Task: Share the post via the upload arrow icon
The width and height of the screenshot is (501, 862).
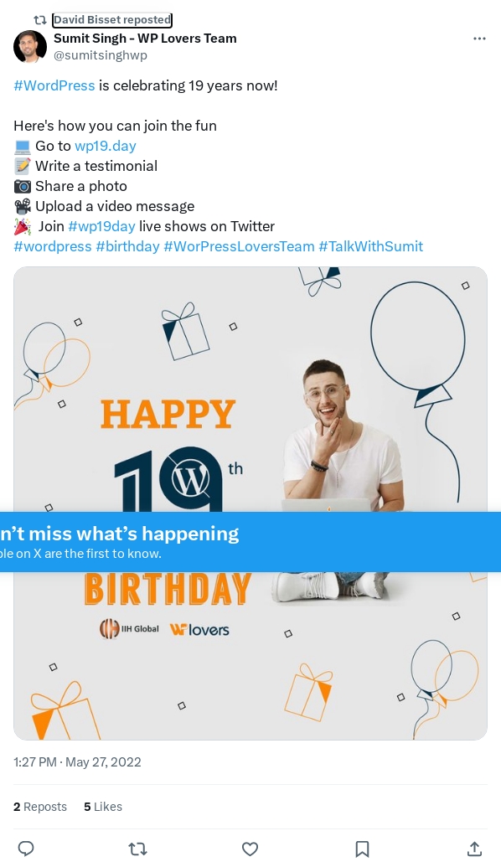Action: 474,849
